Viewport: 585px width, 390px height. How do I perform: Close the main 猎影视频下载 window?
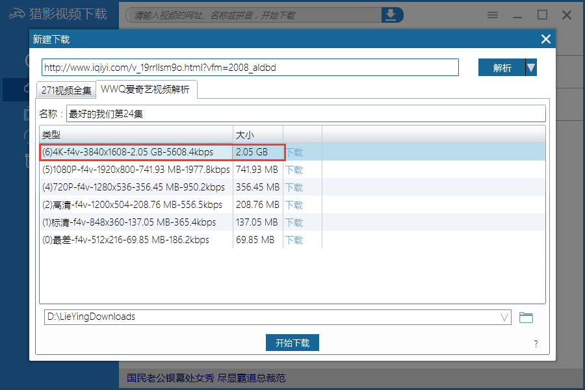coord(567,15)
